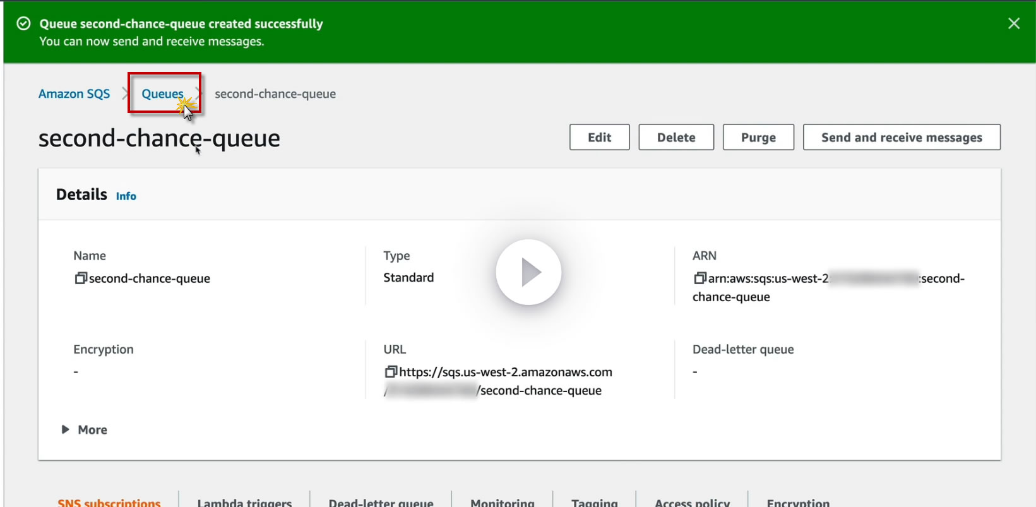Copy the queue URL
This screenshot has height=507, width=1036.
pos(391,372)
